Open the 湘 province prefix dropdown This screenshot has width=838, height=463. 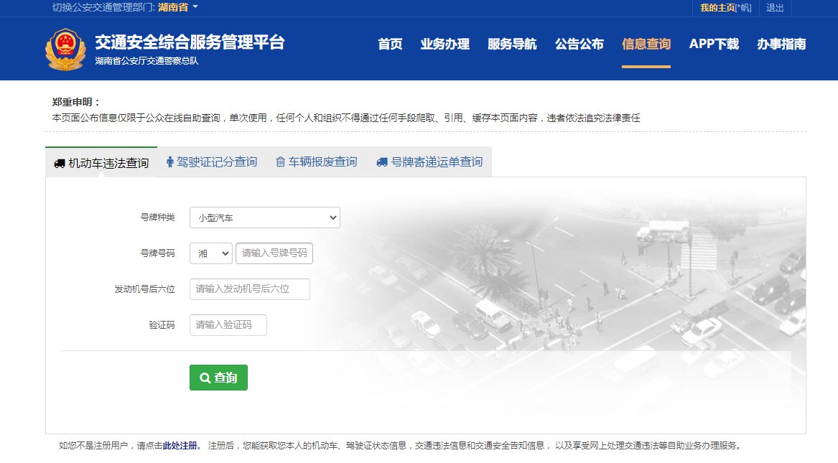click(x=211, y=253)
